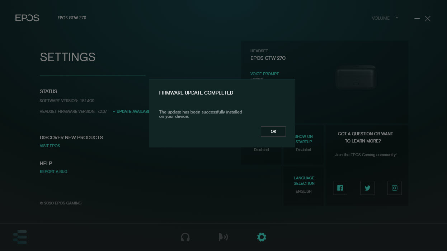Minimize the EPOS Gaming Suite window
Screen dimensions: 447x251
pos(417,18)
